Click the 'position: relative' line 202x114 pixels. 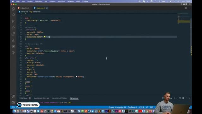pyautogui.click(x=35, y=53)
